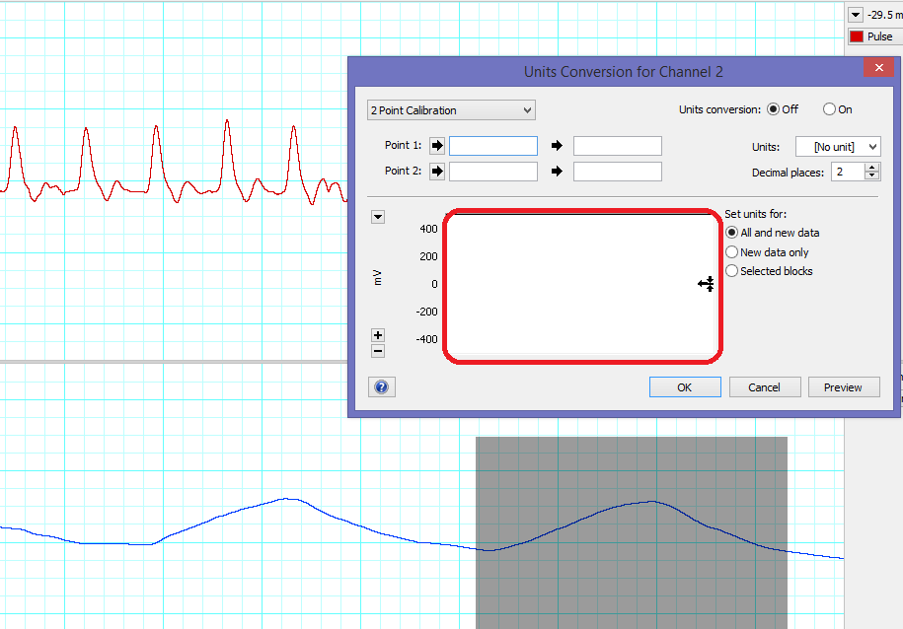Viewport: 903px width, 629px height.
Task: Cancel the units conversion dialog
Action: pyautogui.click(x=764, y=387)
